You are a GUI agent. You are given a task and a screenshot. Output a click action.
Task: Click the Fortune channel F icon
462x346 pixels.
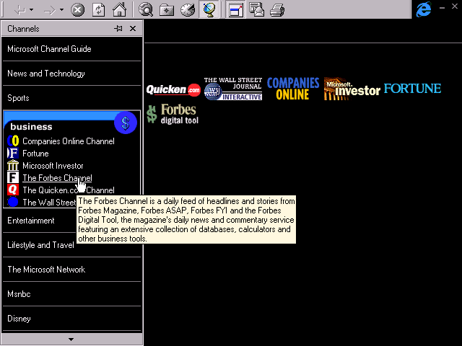pyautogui.click(x=13, y=154)
